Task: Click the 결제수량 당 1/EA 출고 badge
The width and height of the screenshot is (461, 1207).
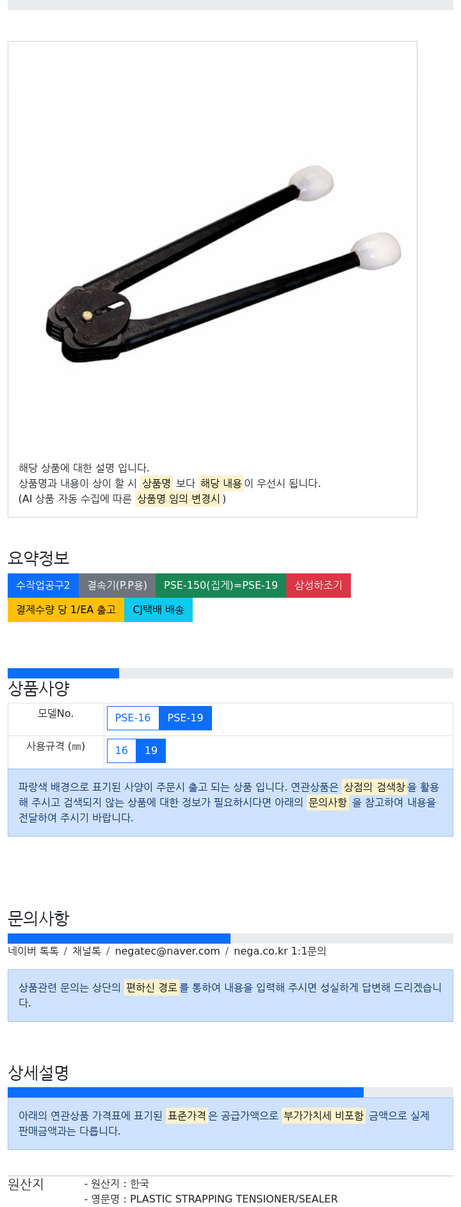Action: click(x=66, y=610)
